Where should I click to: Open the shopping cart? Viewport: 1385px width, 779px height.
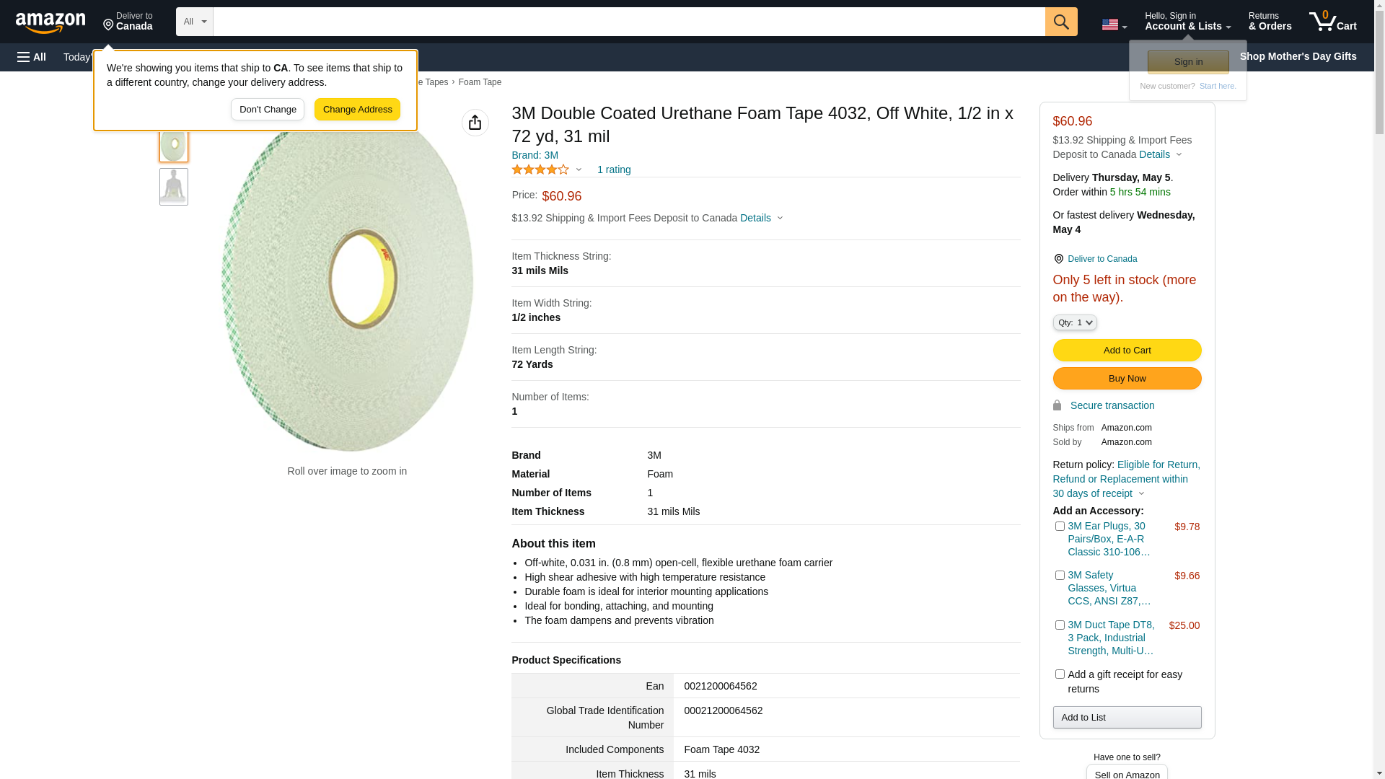pyautogui.click(x=1332, y=22)
